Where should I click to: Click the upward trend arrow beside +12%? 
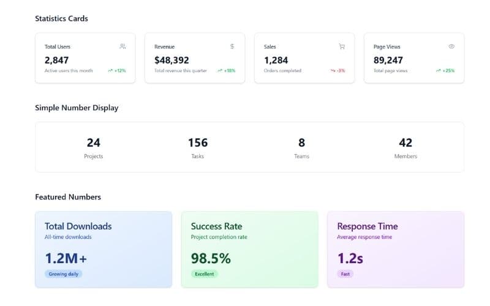pos(110,71)
